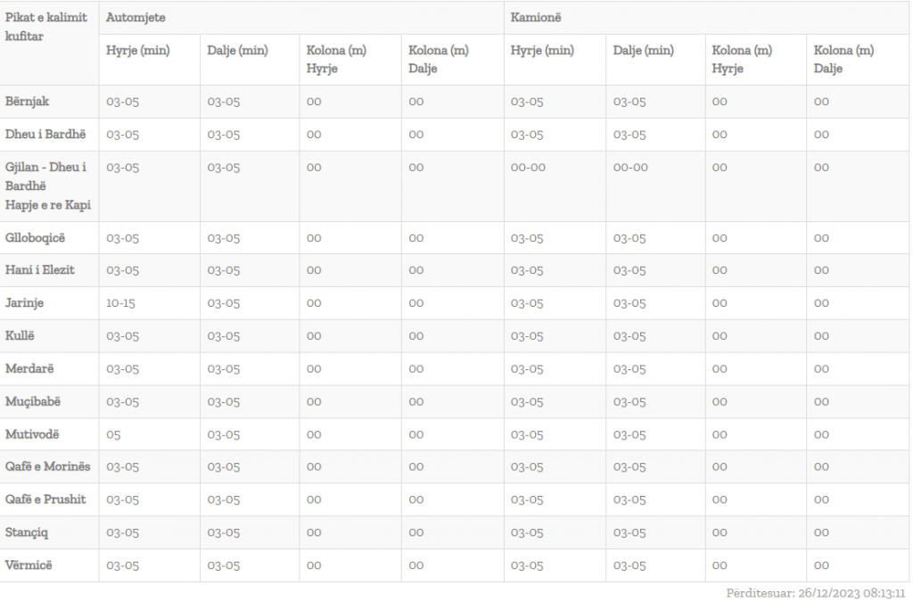Click the 10-15 wait time for Jarinje
913x602 pixels.
[120, 303]
